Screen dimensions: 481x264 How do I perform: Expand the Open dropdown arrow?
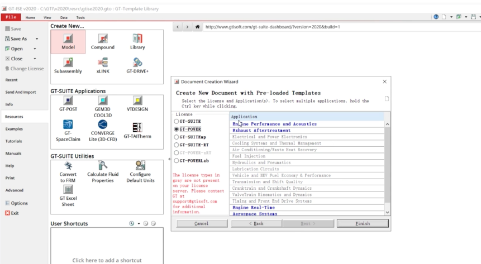pyautogui.click(x=35, y=49)
